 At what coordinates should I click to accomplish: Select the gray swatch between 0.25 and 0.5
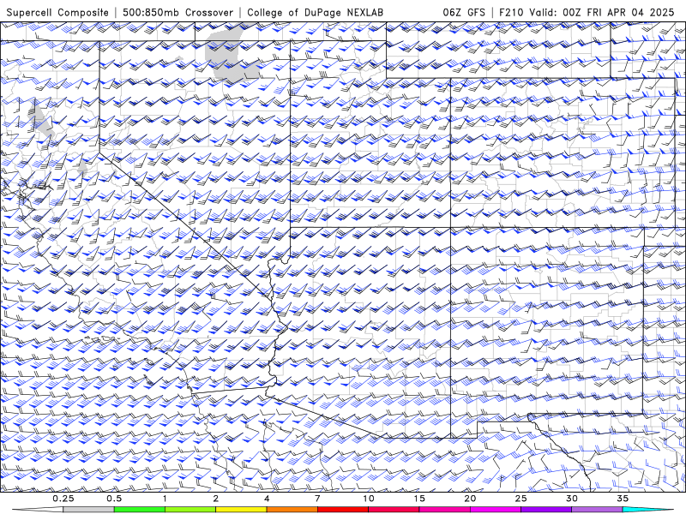pyautogui.click(x=88, y=510)
